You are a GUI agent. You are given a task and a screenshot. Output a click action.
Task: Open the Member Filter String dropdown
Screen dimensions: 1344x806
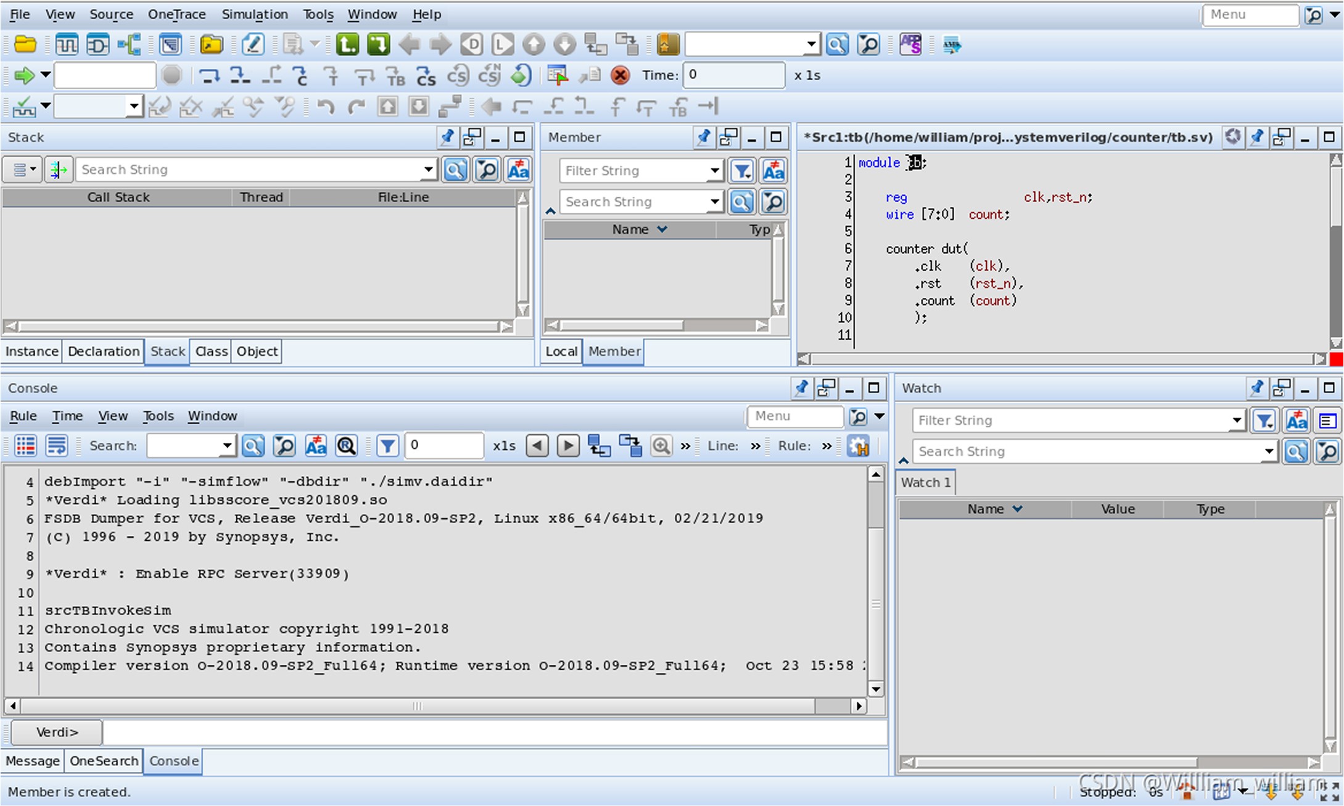(714, 171)
